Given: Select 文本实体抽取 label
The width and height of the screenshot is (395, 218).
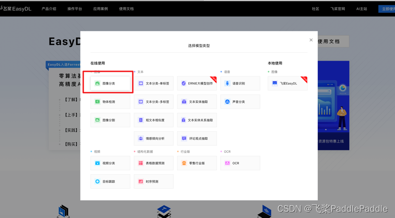Looking at the screenshot, I should click(x=198, y=102).
